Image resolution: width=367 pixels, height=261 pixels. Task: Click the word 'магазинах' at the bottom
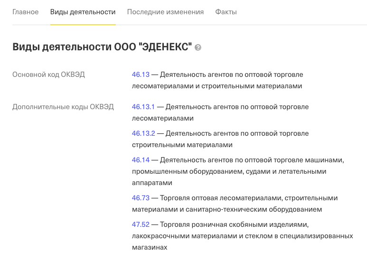[150, 247]
